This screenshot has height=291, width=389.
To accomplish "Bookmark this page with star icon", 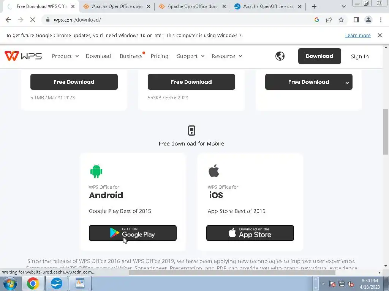I will (341, 20).
